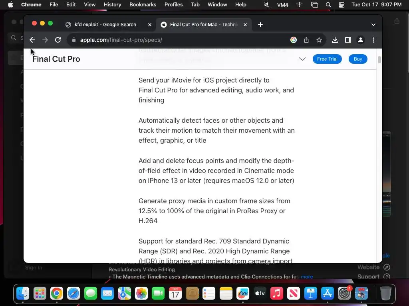Share this page via share icon
Image resolution: width=409 pixels, height=306 pixels.
pyautogui.click(x=306, y=40)
